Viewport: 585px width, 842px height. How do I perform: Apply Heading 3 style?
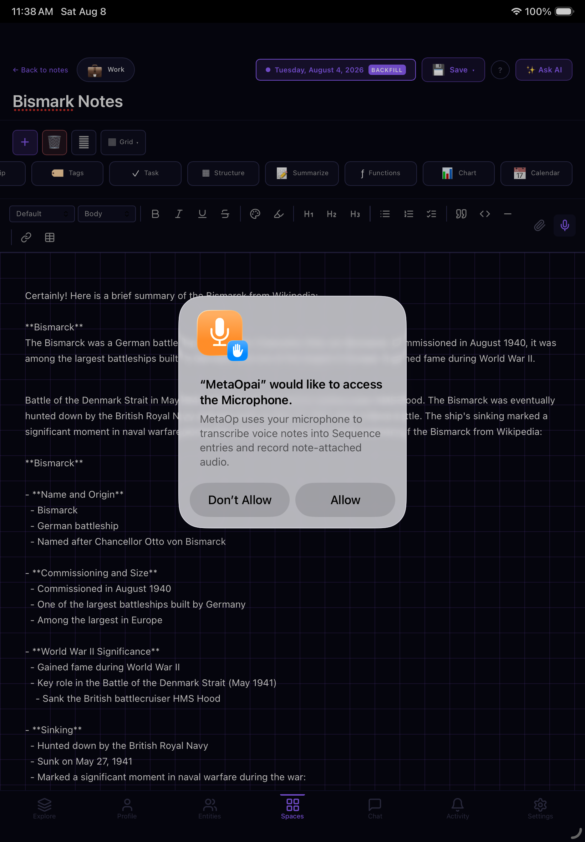pos(355,214)
